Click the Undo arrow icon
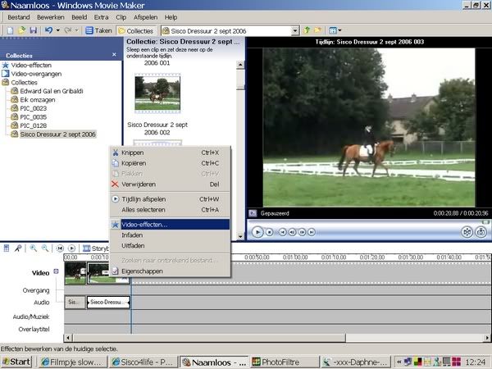Viewport: 492px width, 369px height. click(48, 30)
